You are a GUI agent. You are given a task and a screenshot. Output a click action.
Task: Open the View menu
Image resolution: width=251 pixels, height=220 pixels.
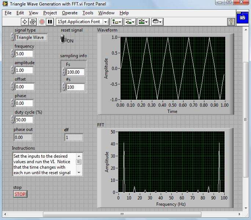pos(33,13)
